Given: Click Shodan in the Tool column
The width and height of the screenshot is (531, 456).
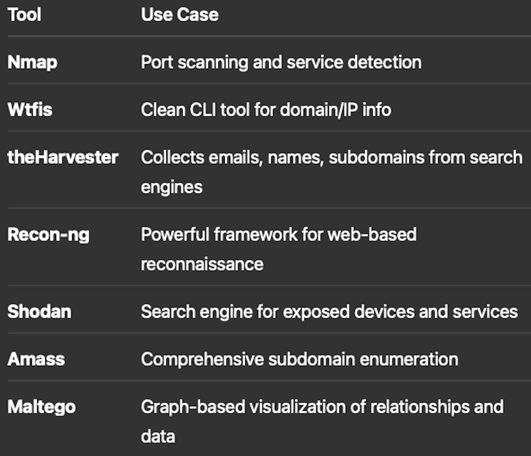Looking at the screenshot, I should click(x=39, y=311).
